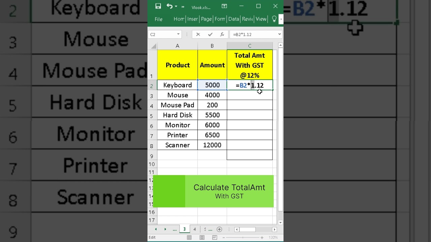The width and height of the screenshot is (431, 242).
Task: Switch to Page Break Preview in status bar
Action: (x=214, y=237)
